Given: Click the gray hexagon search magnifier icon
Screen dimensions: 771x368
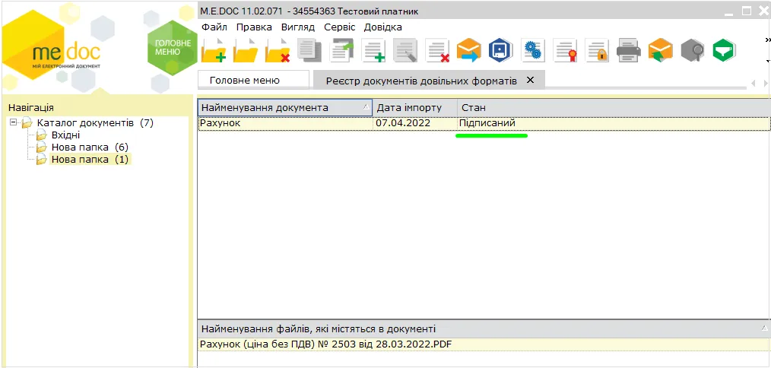Looking at the screenshot, I should pyautogui.click(x=693, y=49).
